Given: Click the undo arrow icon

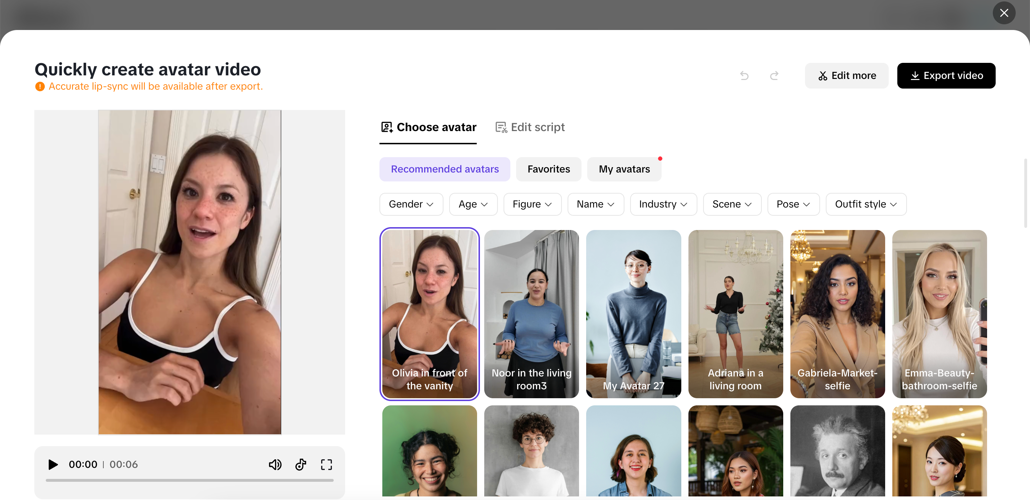Looking at the screenshot, I should [x=744, y=75].
